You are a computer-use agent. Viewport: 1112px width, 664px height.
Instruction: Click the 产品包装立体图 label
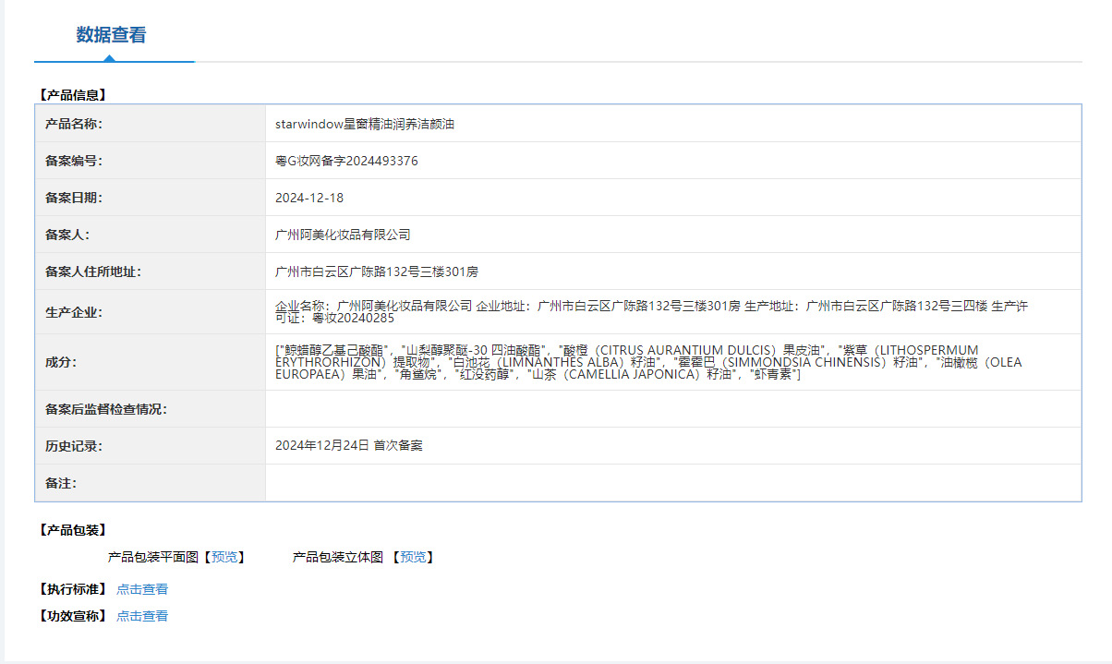338,557
